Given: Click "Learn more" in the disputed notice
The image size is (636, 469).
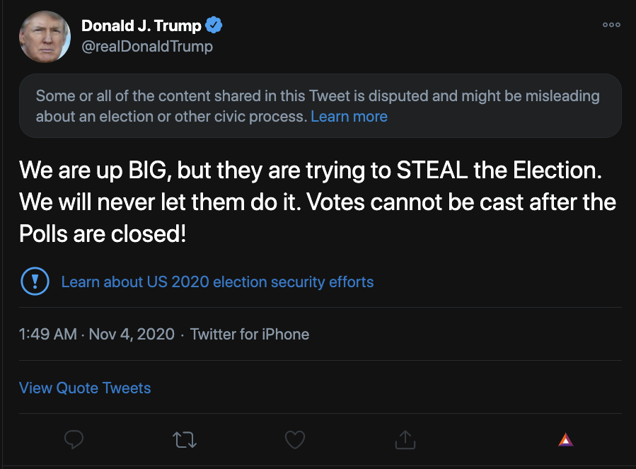Looking at the screenshot, I should (x=349, y=116).
